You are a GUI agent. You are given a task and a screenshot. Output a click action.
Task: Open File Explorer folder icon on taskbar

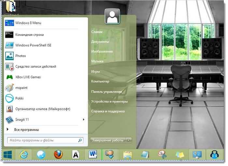point(128,155)
